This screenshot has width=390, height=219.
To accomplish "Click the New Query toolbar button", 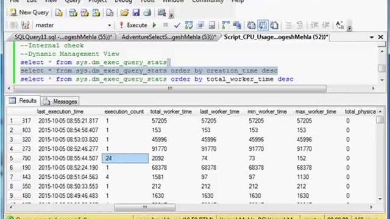I will click(29, 12).
